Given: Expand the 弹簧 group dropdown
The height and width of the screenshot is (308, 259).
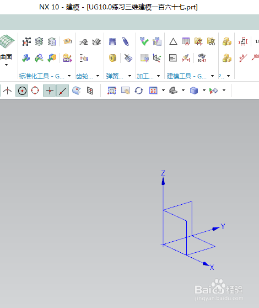Looking at the screenshot, I should (x=130, y=76).
